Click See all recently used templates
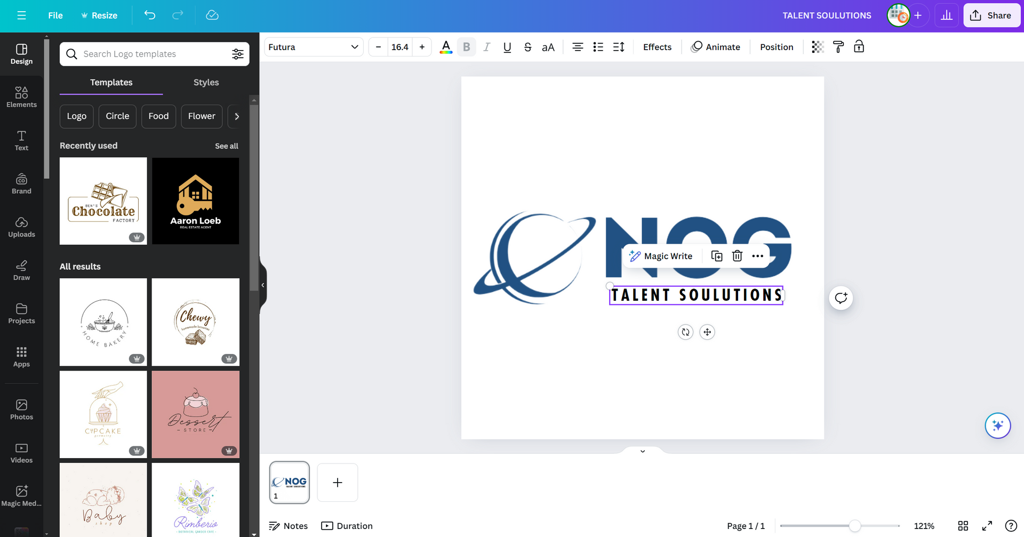Image resolution: width=1024 pixels, height=537 pixels. point(226,146)
